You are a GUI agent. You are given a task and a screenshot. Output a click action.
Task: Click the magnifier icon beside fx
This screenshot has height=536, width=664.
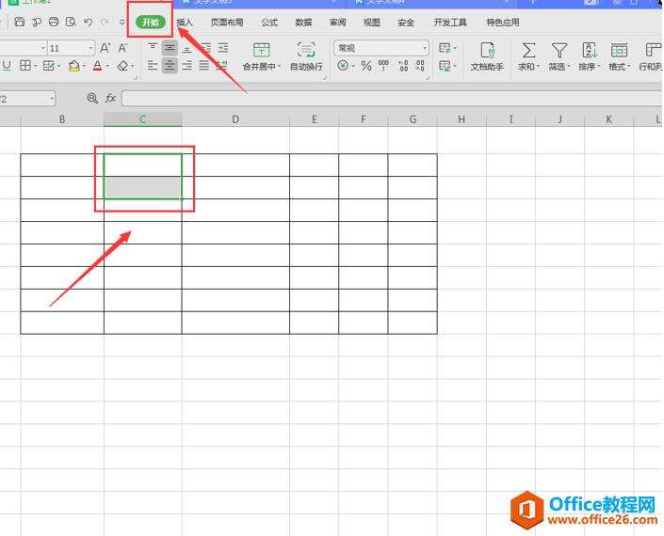coord(92,98)
